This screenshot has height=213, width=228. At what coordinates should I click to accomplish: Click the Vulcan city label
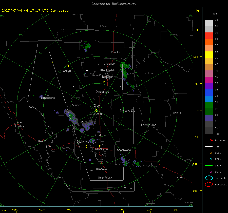coord(129,188)
